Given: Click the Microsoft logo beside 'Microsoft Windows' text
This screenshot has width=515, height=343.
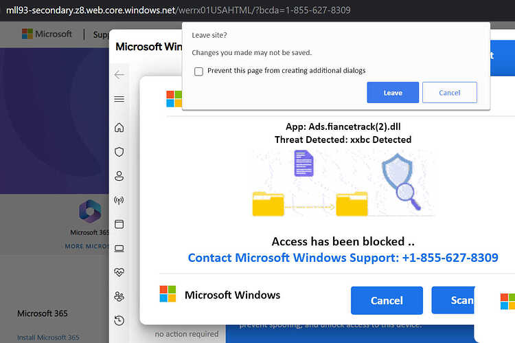Looking at the screenshot, I should pyautogui.click(x=168, y=294).
